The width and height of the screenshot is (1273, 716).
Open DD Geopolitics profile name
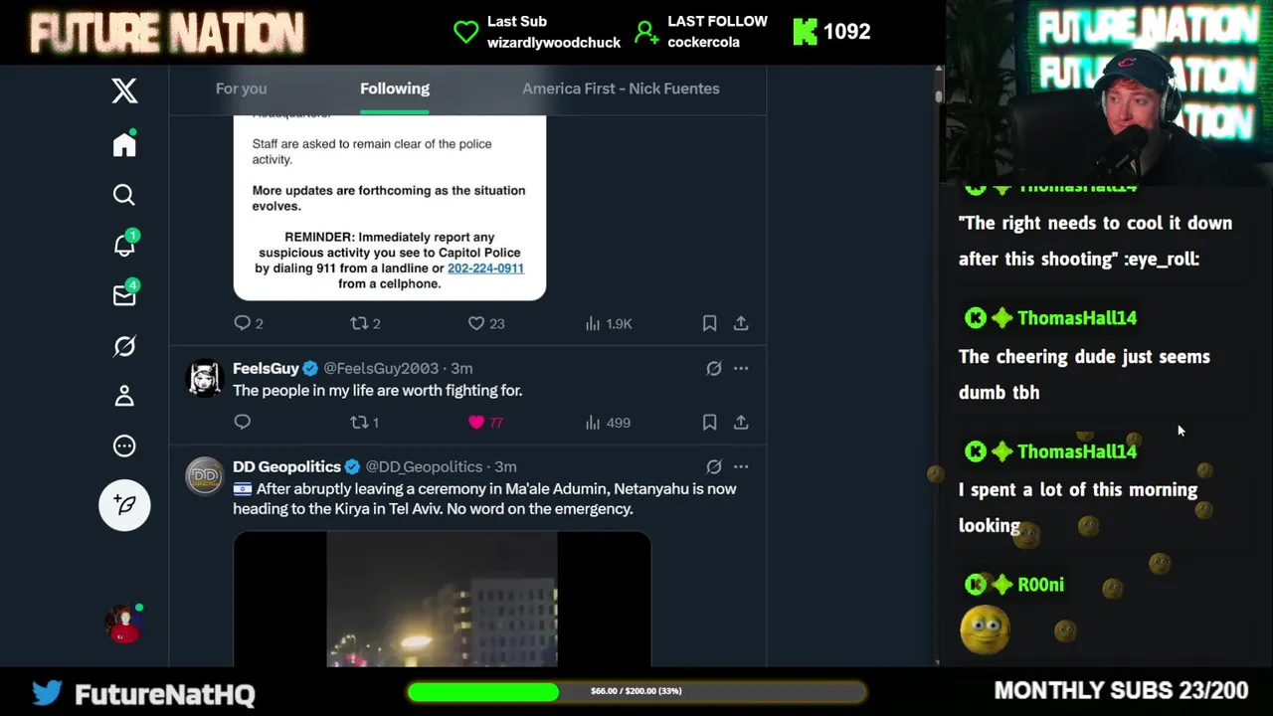pos(286,466)
